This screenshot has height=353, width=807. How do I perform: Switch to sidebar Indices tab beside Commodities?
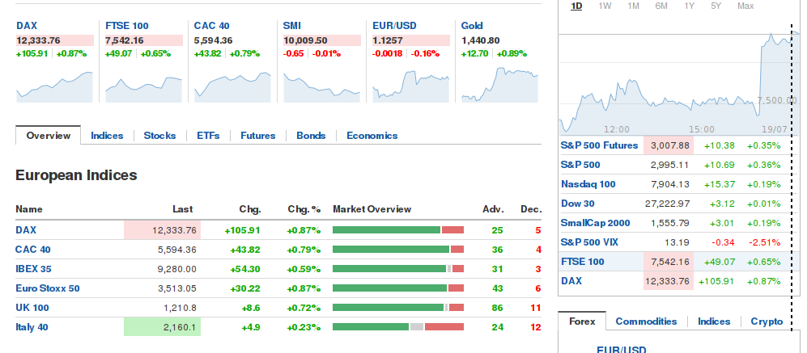714,321
